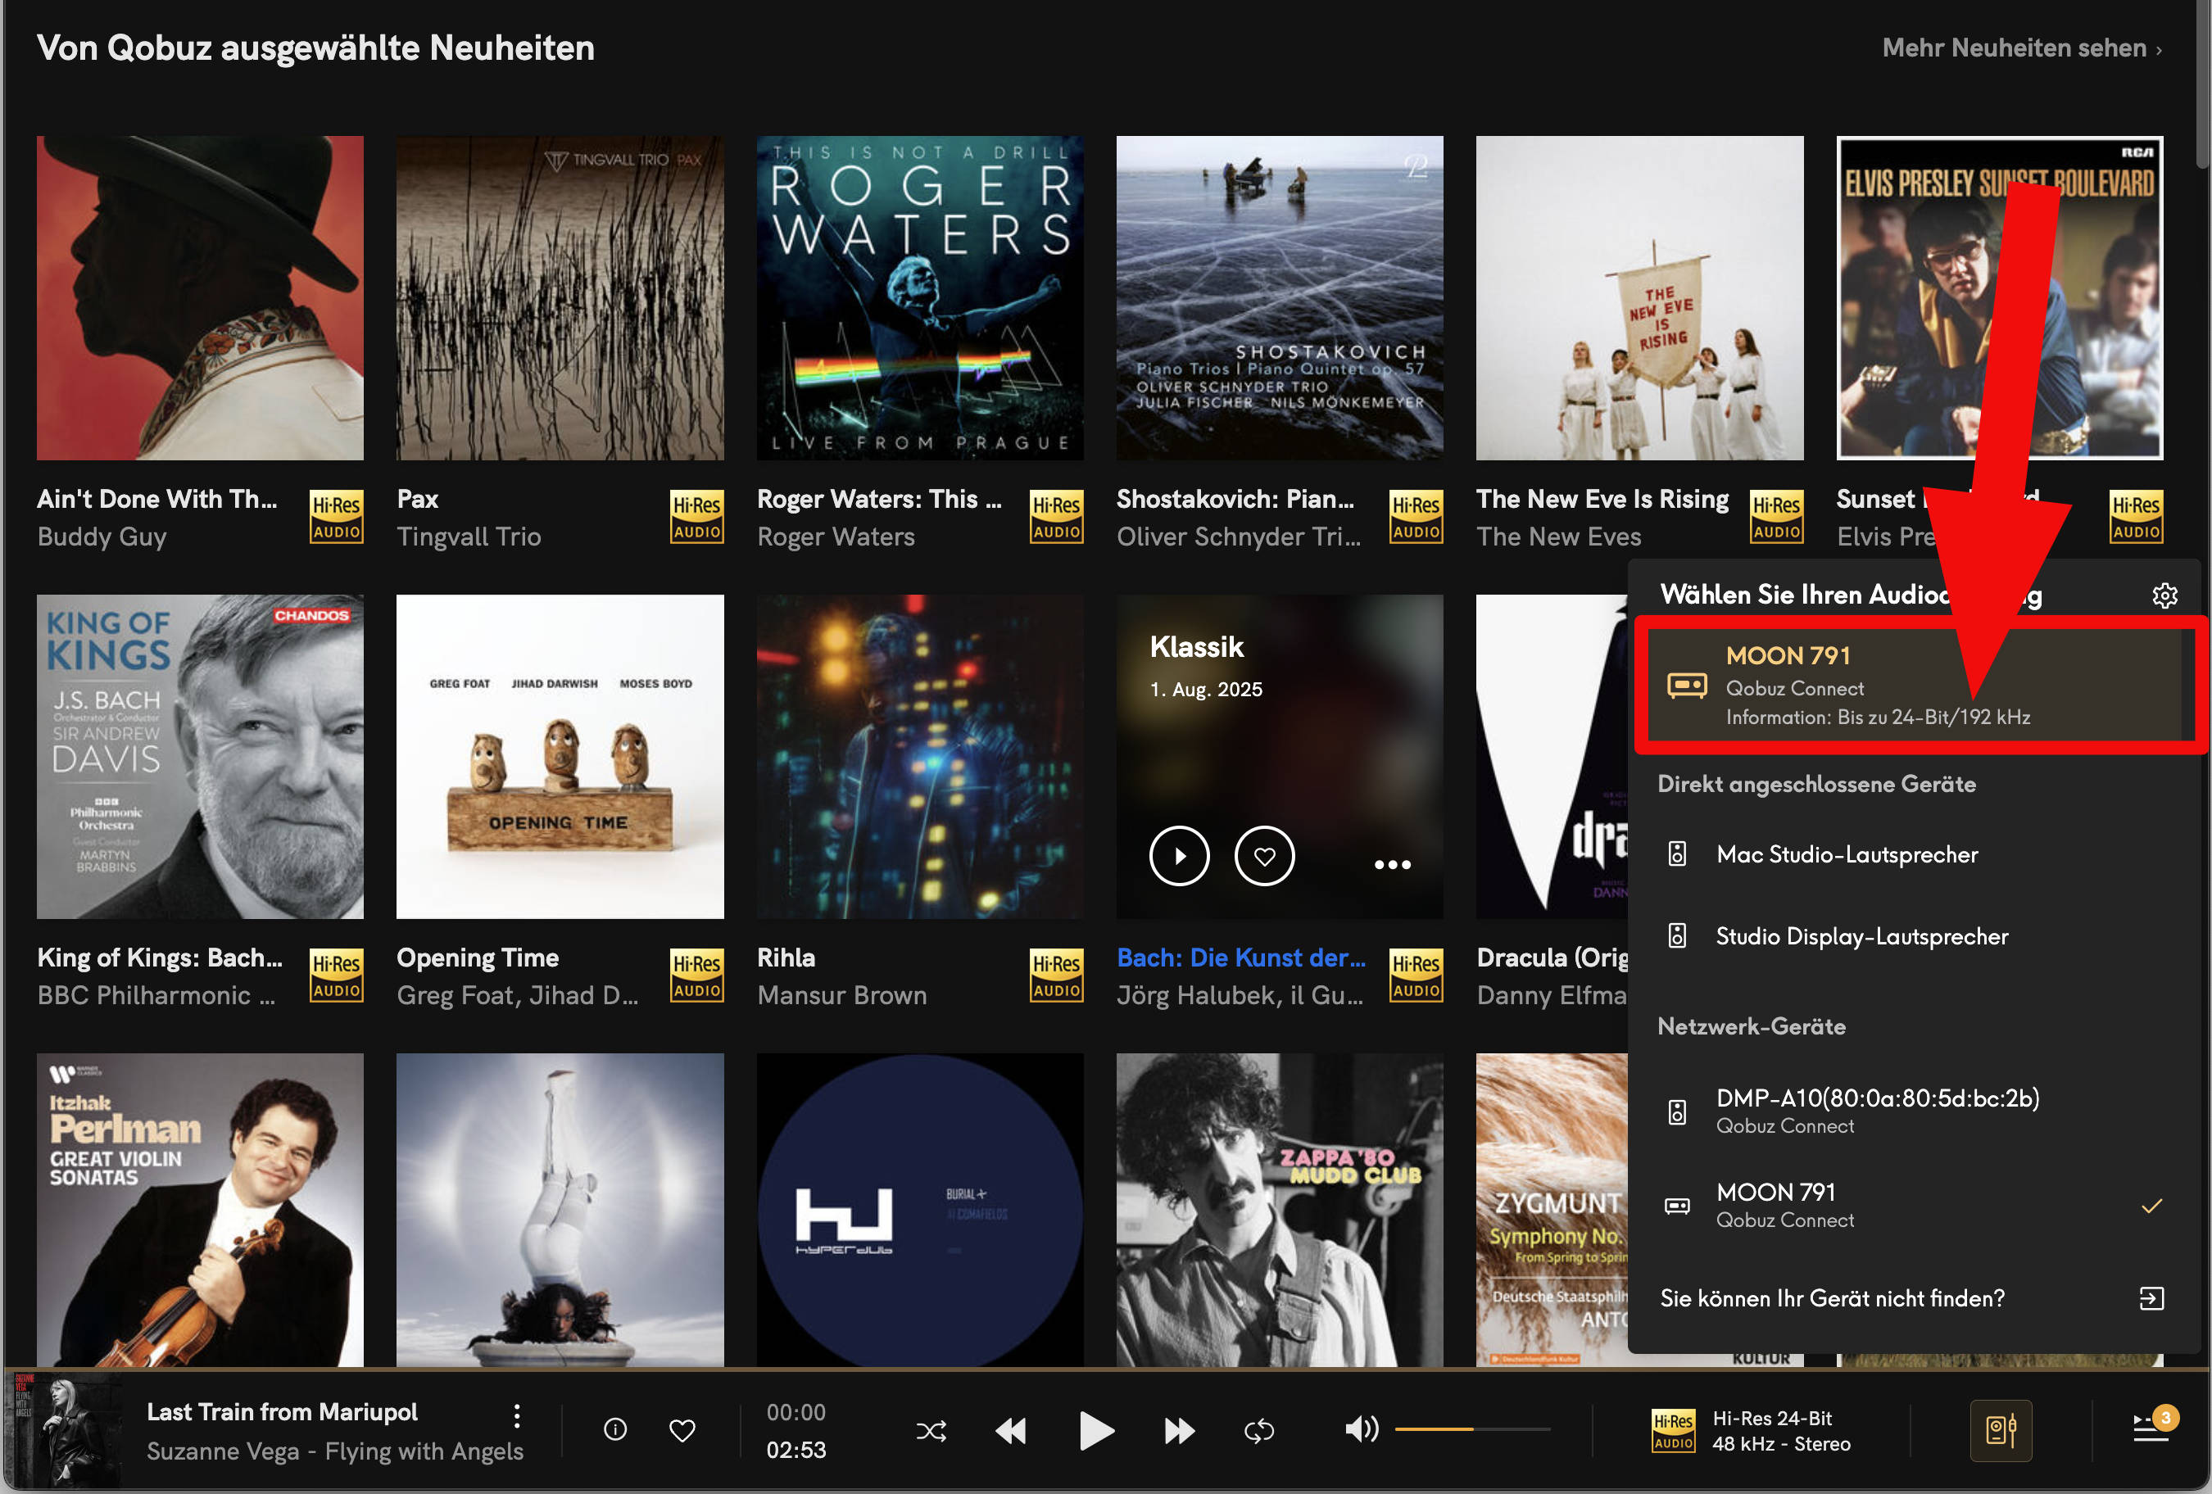
Task: Click the DMP-A10 device icon
Action: point(1677,1111)
